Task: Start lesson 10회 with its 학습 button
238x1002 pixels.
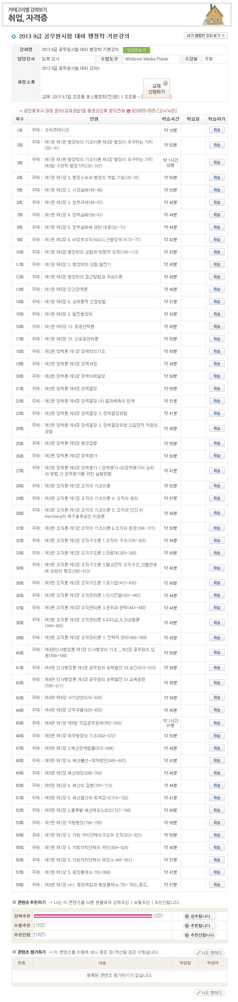Action: coord(217,252)
